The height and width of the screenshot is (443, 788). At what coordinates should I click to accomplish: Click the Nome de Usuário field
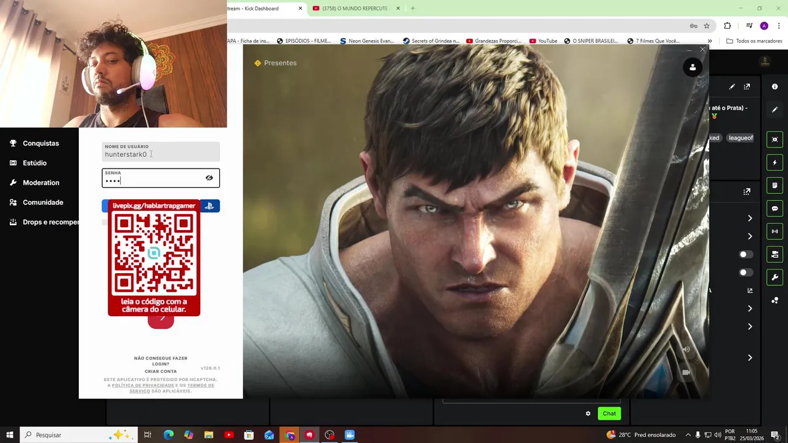[161, 151]
